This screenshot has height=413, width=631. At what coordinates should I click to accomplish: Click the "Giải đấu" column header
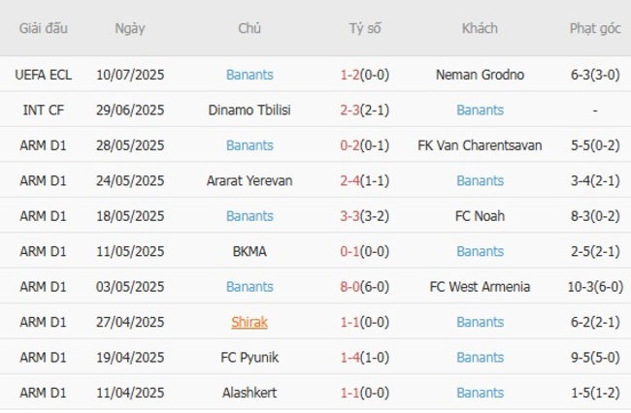[44, 28]
